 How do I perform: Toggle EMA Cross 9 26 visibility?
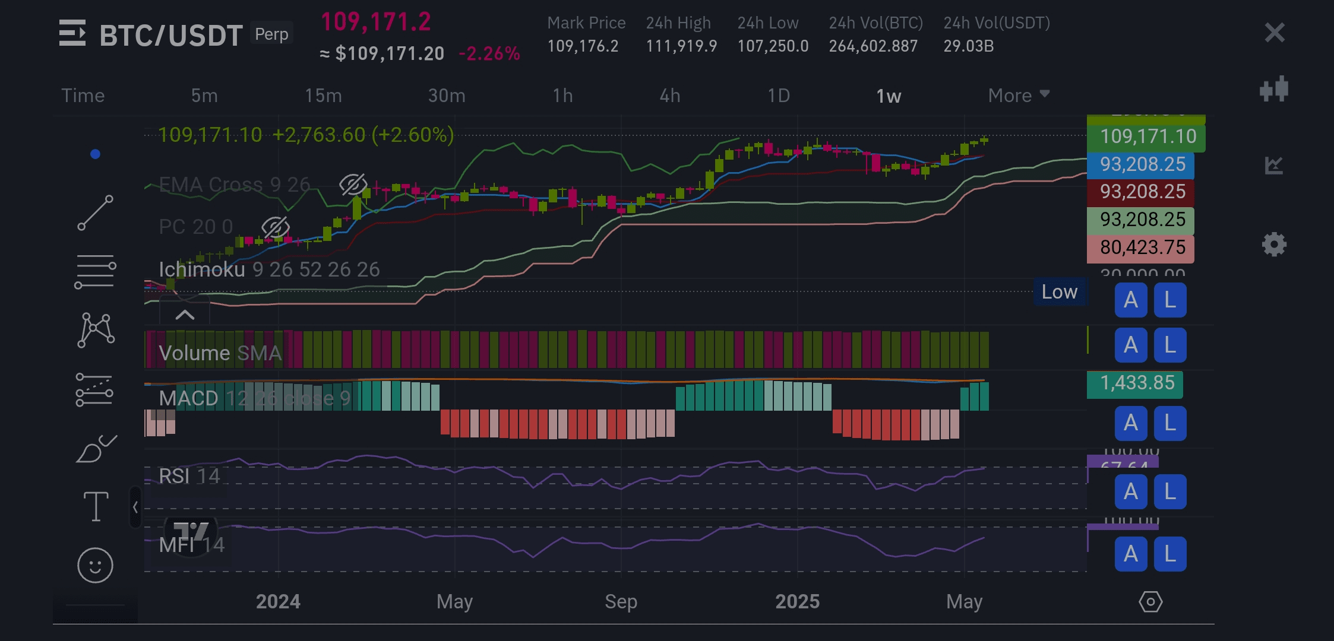pyautogui.click(x=353, y=185)
